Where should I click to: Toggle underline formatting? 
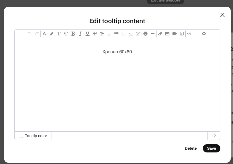[88, 34]
